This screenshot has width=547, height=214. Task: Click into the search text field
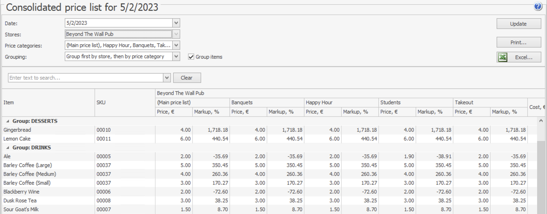point(86,78)
